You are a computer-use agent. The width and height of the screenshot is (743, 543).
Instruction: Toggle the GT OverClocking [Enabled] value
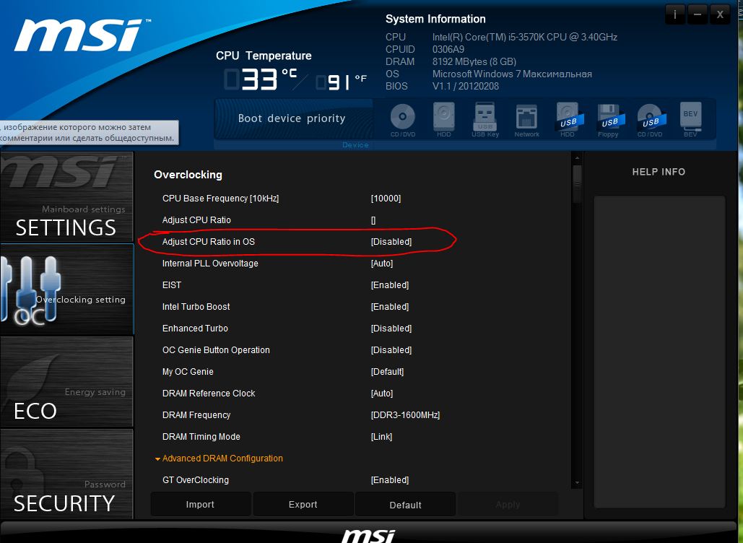pyautogui.click(x=390, y=480)
